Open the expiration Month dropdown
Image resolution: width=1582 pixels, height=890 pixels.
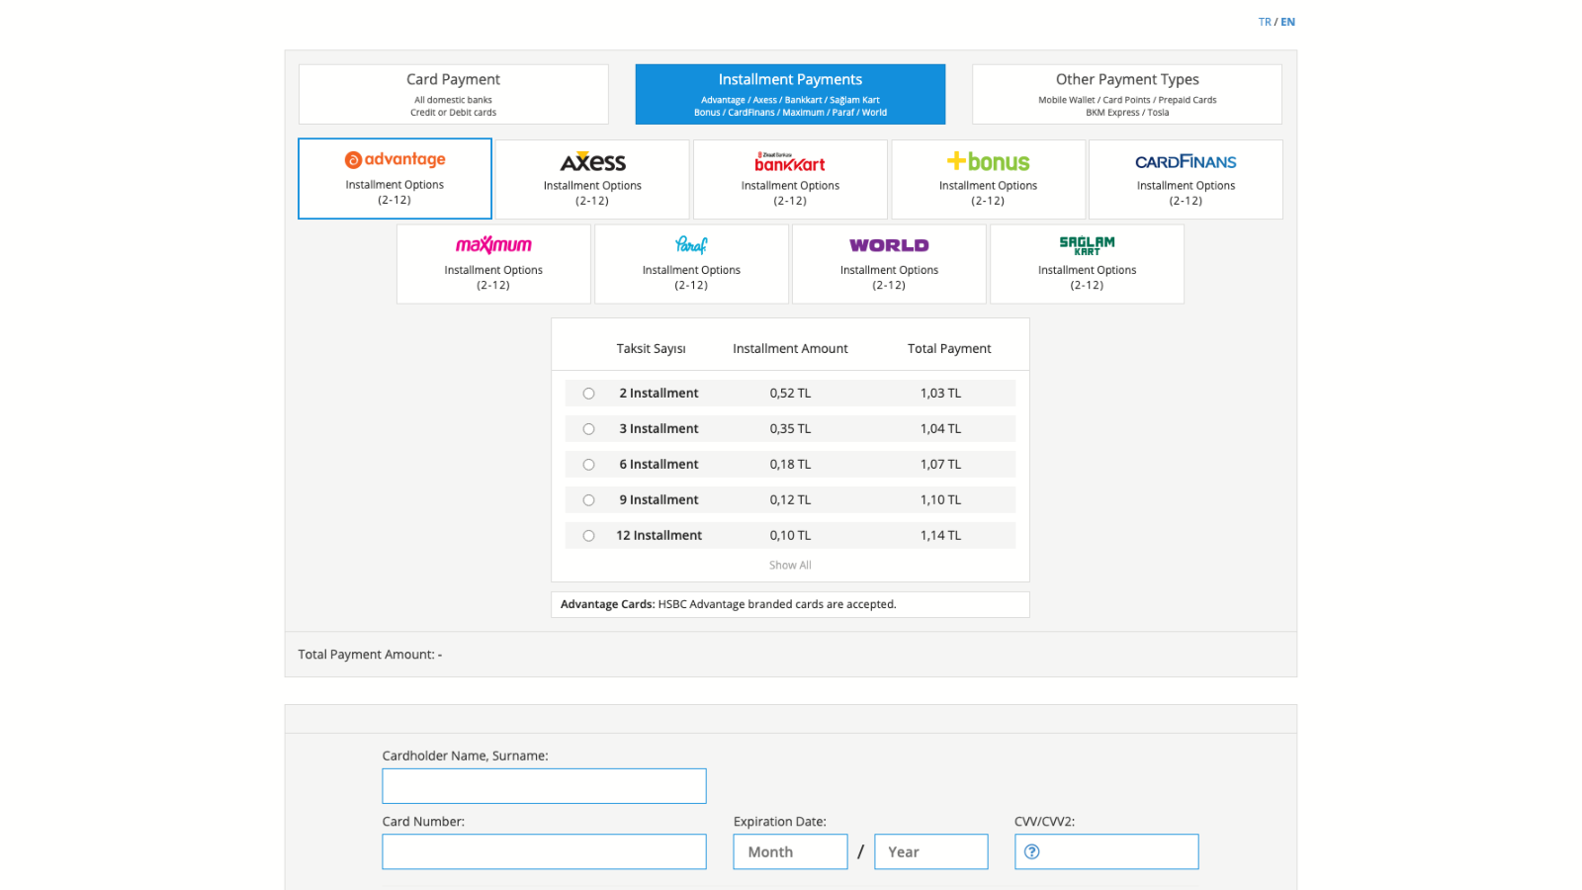[x=790, y=851]
